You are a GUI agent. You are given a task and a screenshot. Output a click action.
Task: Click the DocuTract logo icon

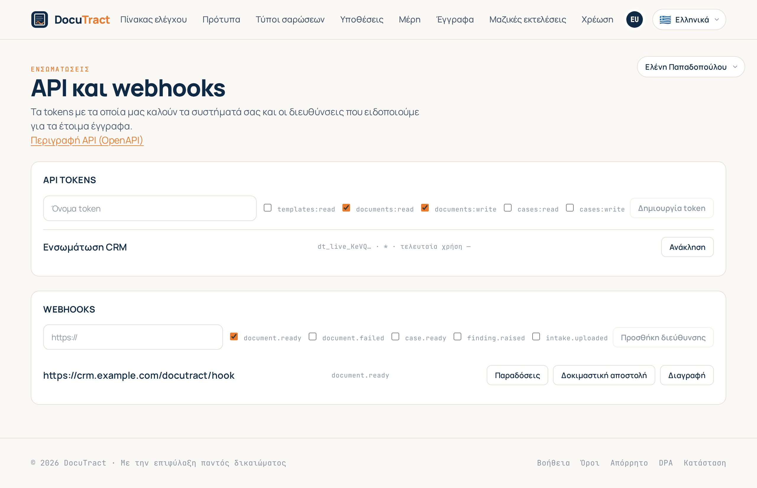click(x=40, y=20)
